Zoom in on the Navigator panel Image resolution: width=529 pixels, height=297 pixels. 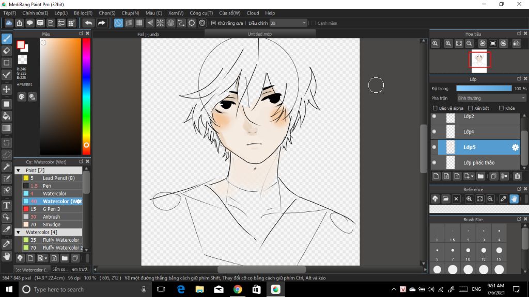448,43
